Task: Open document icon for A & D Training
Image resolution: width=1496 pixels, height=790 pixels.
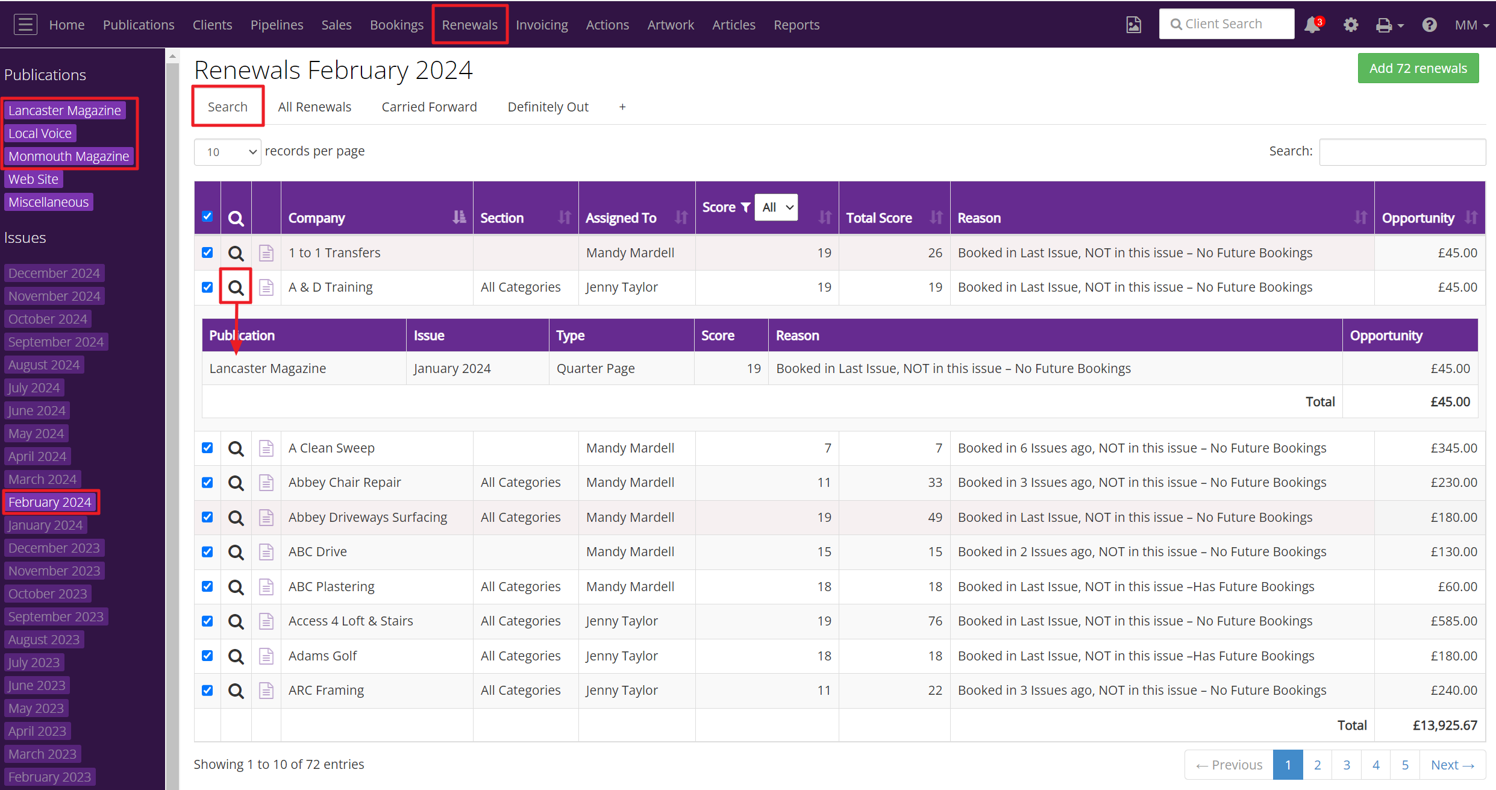Action: (266, 287)
